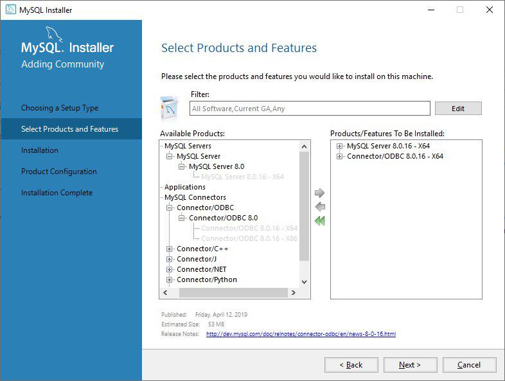Select grayed MySQL Server 8.0.16 - X64 item

(x=242, y=177)
